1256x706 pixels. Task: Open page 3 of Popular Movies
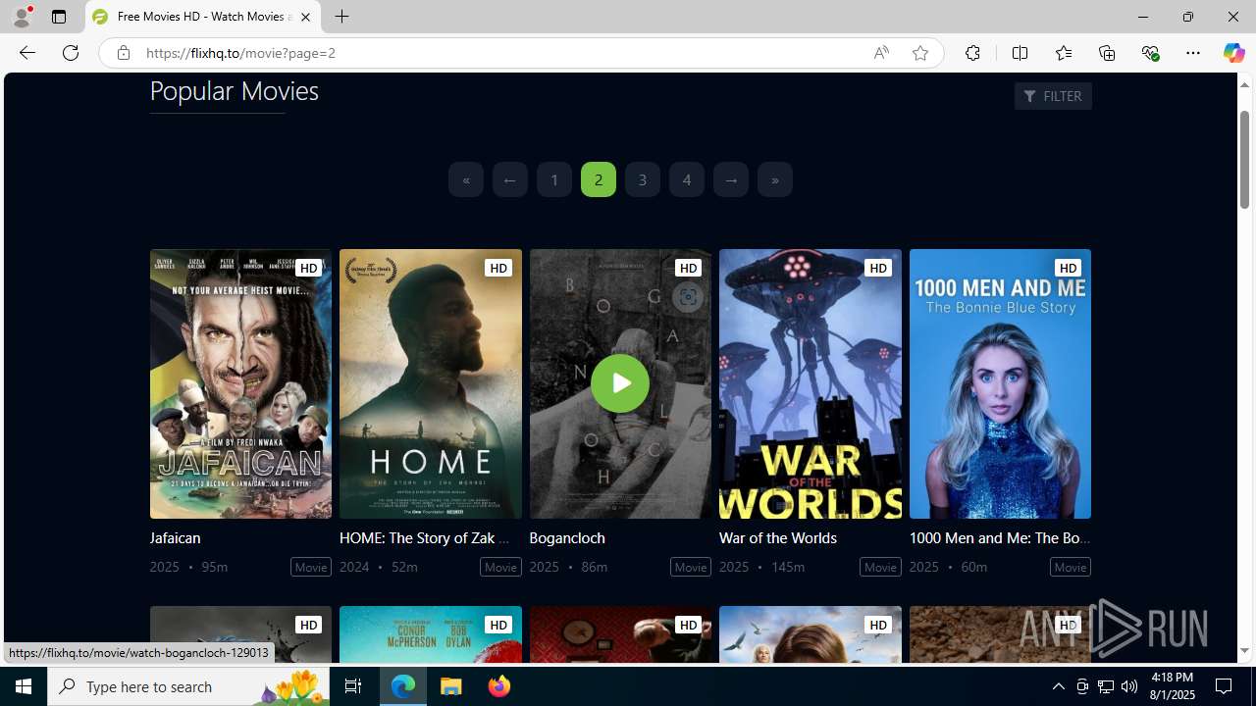(643, 179)
